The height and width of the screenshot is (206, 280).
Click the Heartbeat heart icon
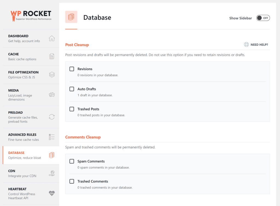pyautogui.click(x=52, y=193)
